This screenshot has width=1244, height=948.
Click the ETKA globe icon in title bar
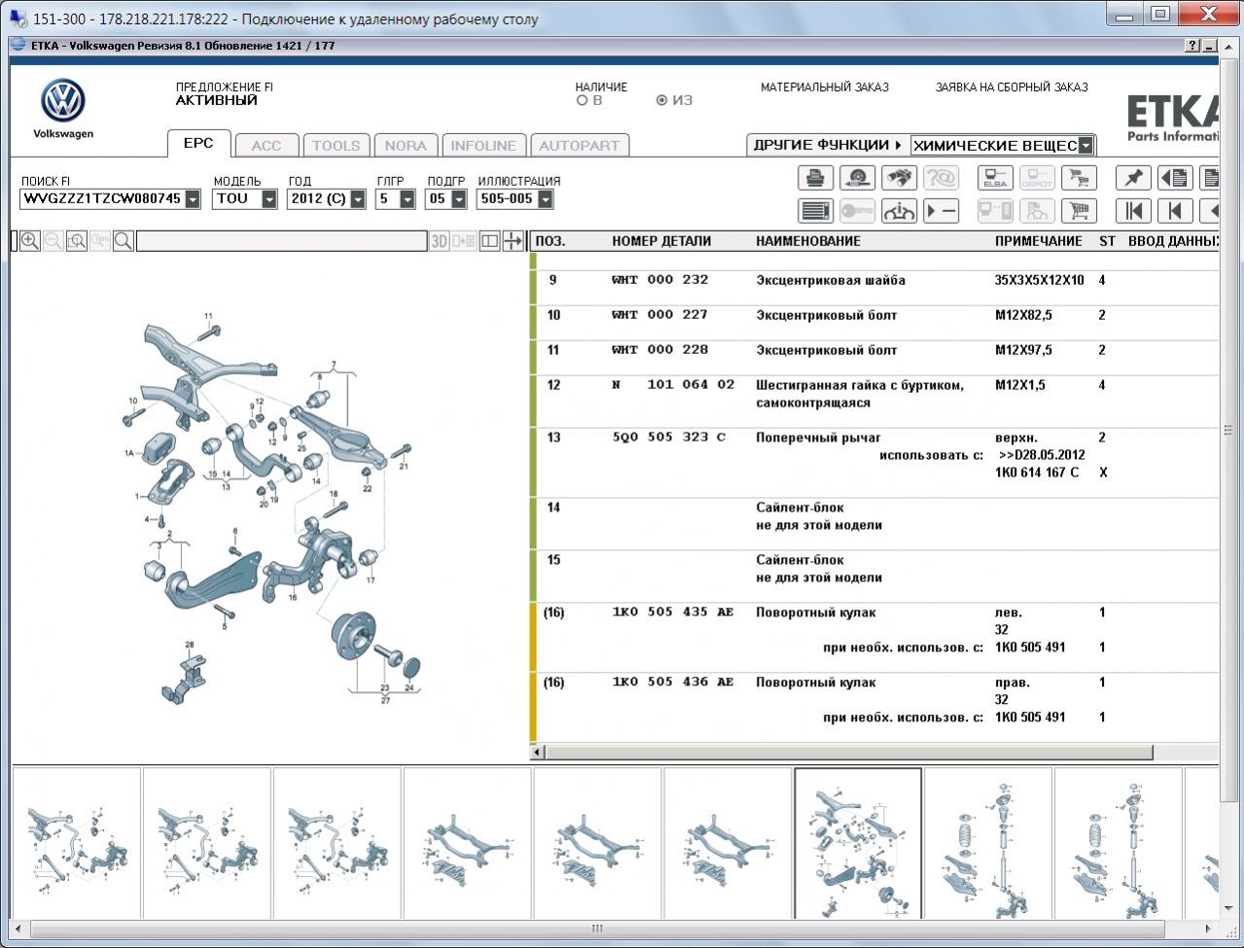pyautogui.click(x=18, y=45)
